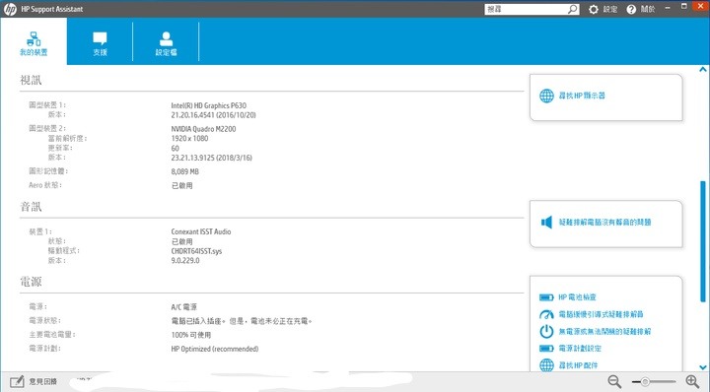
Task: Click the 1920 x 1080 resolution value
Action: tap(189, 138)
